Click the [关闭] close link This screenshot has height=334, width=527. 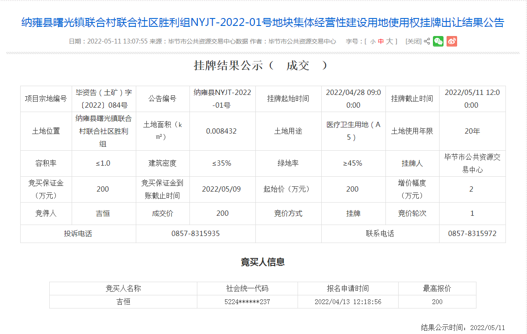point(413,41)
